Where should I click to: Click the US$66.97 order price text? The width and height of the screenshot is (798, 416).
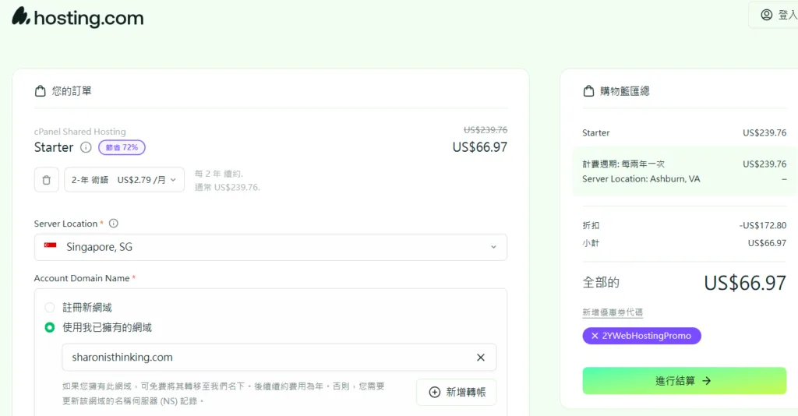479,147
